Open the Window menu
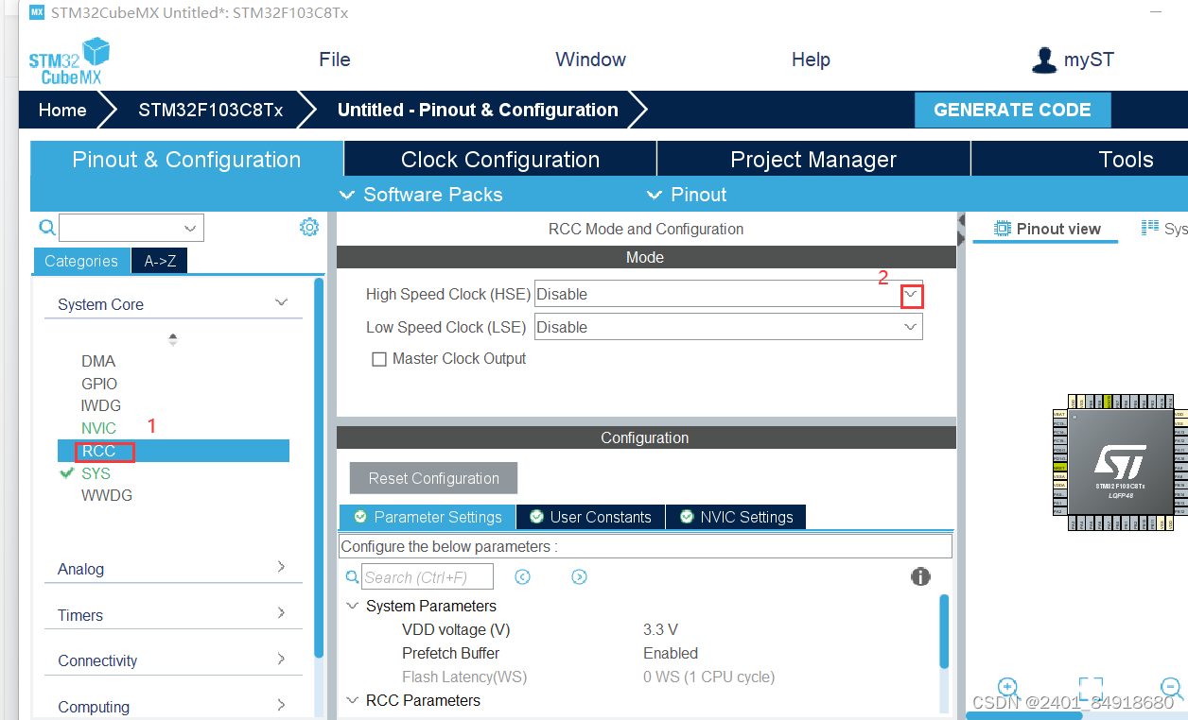1188x720 pixels. (x=591, y=60)
